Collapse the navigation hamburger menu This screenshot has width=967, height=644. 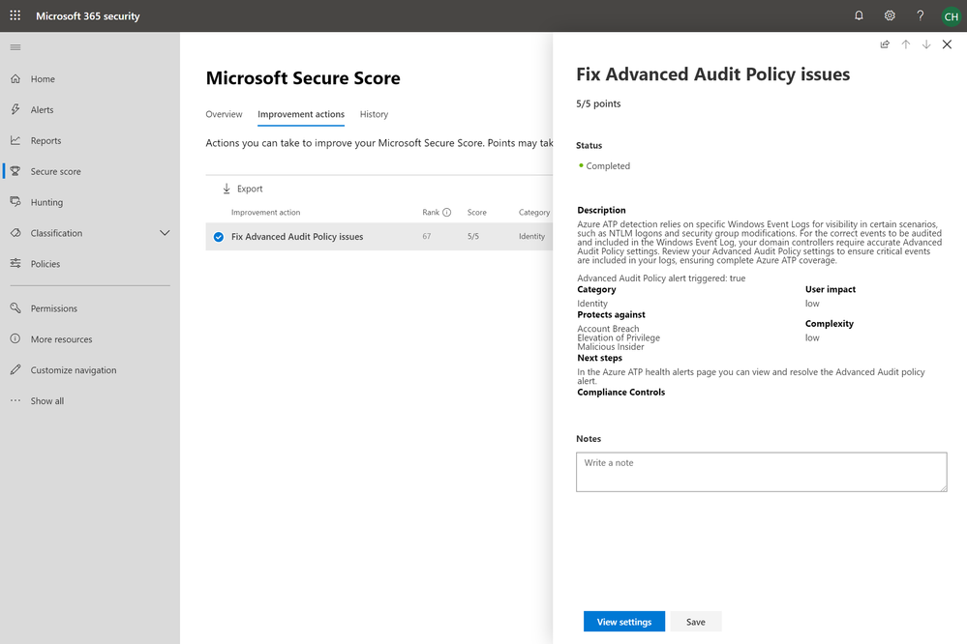click(x=15, y=47)
